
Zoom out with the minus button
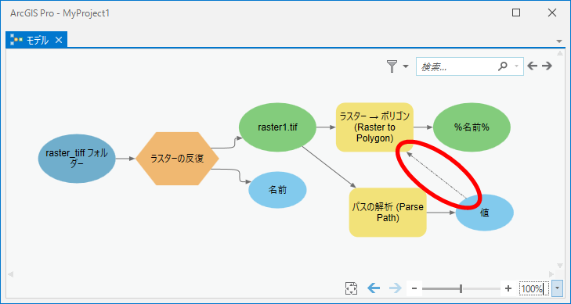coord(414,288)
